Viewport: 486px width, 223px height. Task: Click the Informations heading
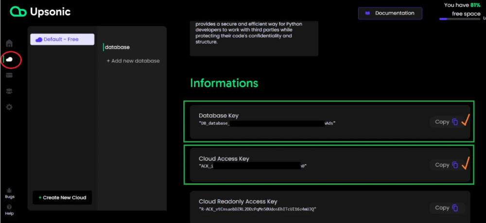pyautogui.click(x=224, y=83)
